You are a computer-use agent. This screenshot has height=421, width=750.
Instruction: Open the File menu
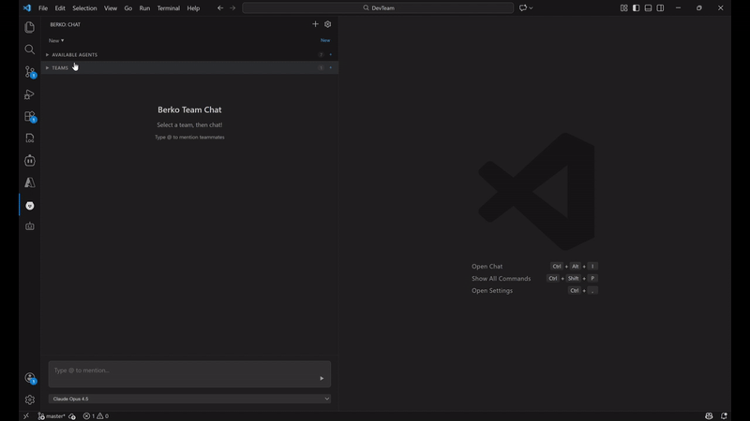[43, 8]
